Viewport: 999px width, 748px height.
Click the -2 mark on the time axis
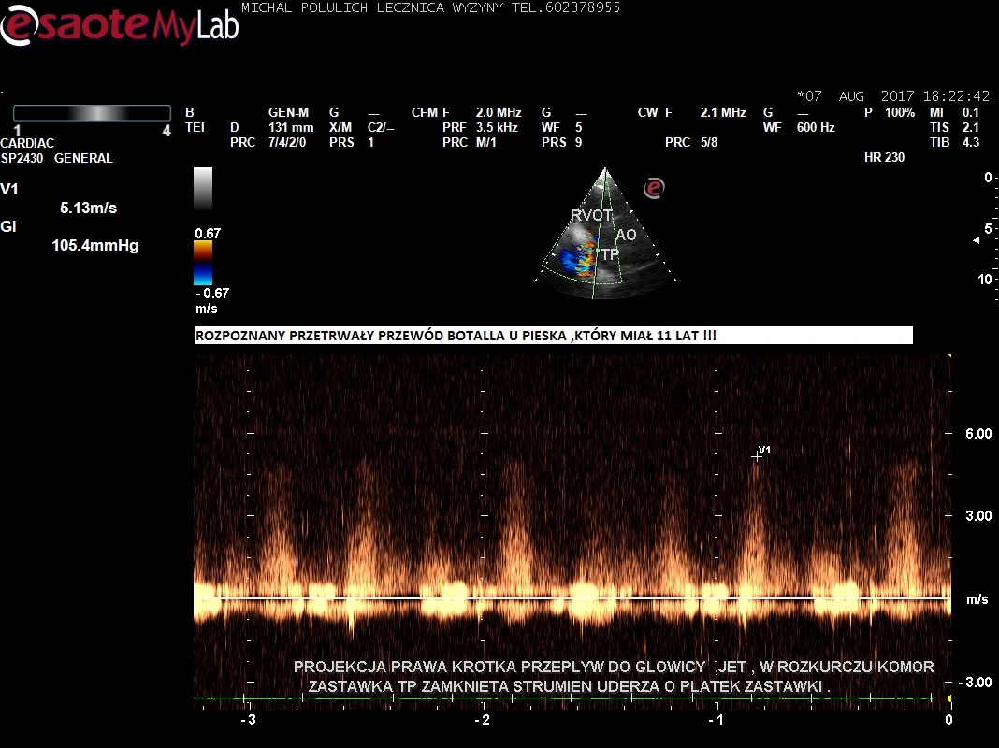point(481,720)
